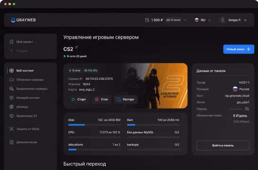This screenshot has width=258, height=170.
Task: Click the Новый заказ button
Action: pos(239,49)
